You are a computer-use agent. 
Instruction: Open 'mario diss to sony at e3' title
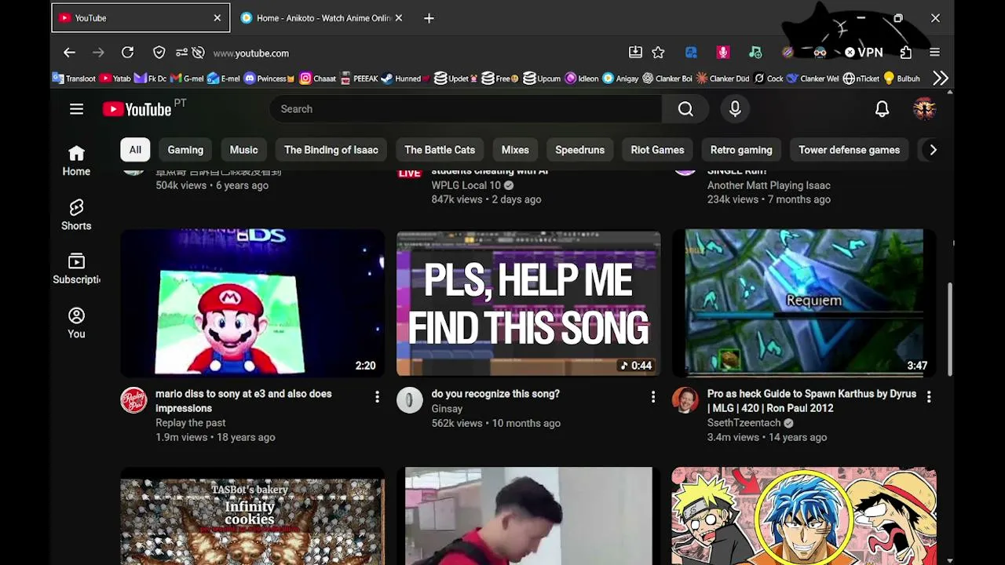243,401
